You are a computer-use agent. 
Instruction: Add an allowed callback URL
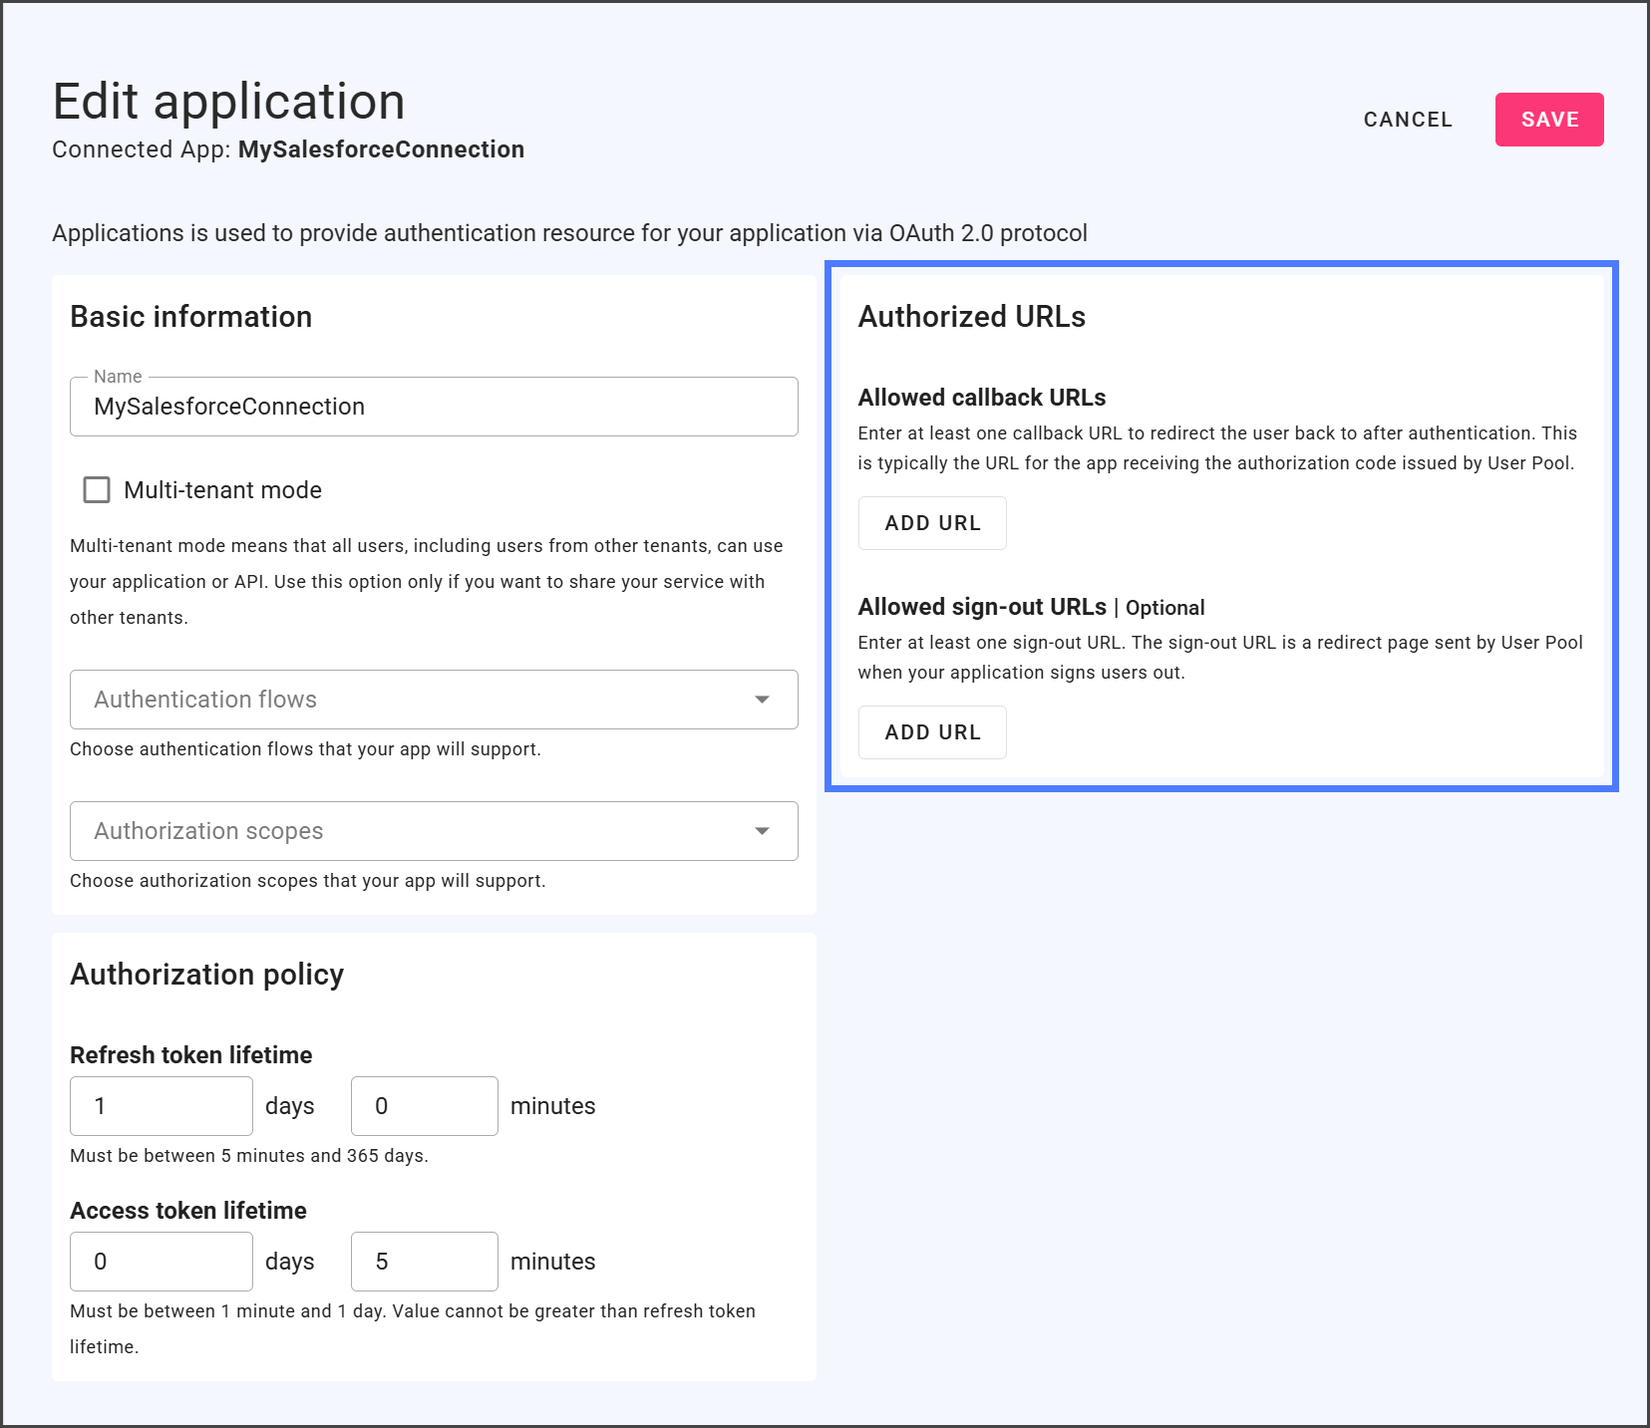932,523
